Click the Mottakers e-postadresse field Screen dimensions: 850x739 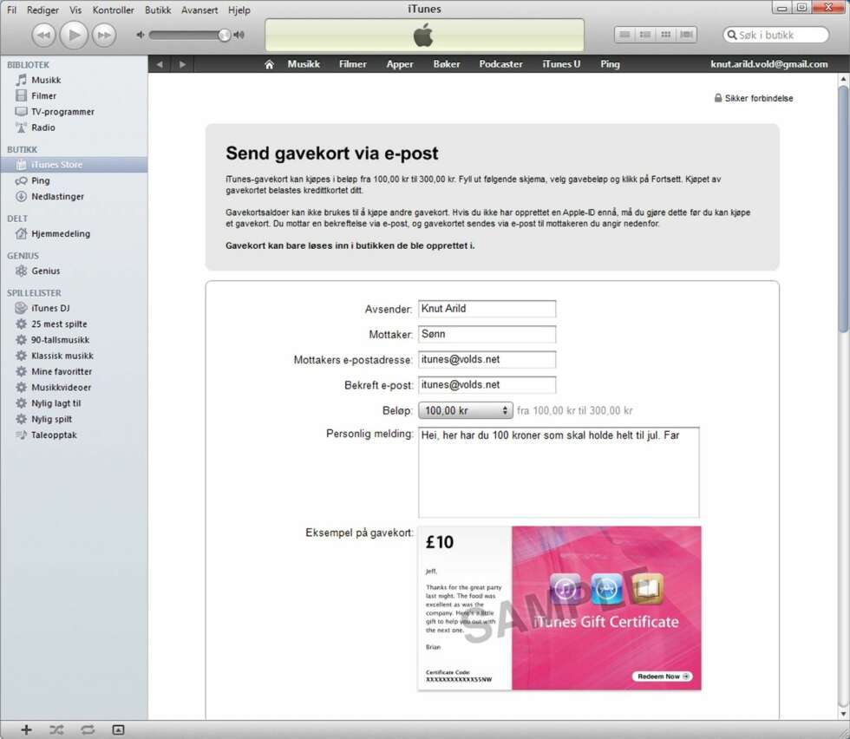[487, 359]
